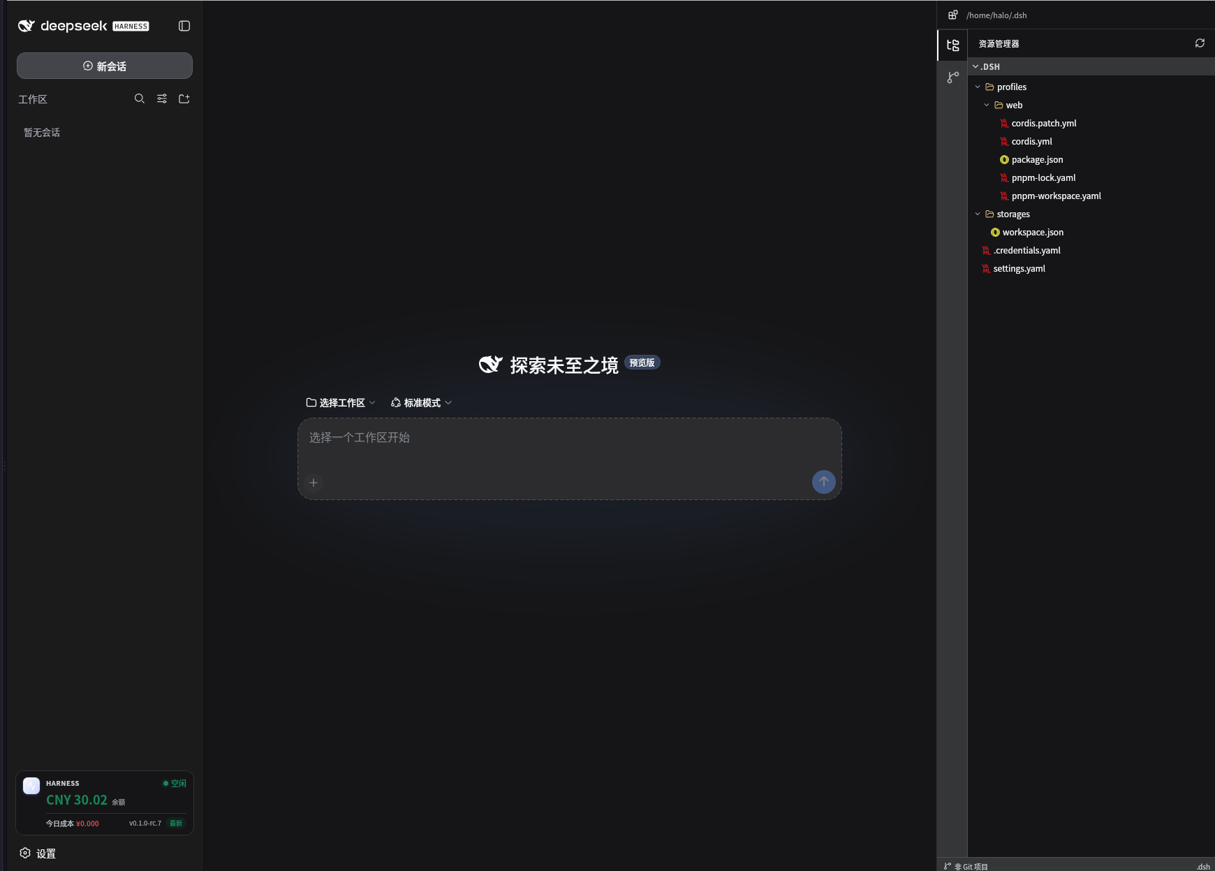Click the 空闲 status indicator

coord(175,783)
